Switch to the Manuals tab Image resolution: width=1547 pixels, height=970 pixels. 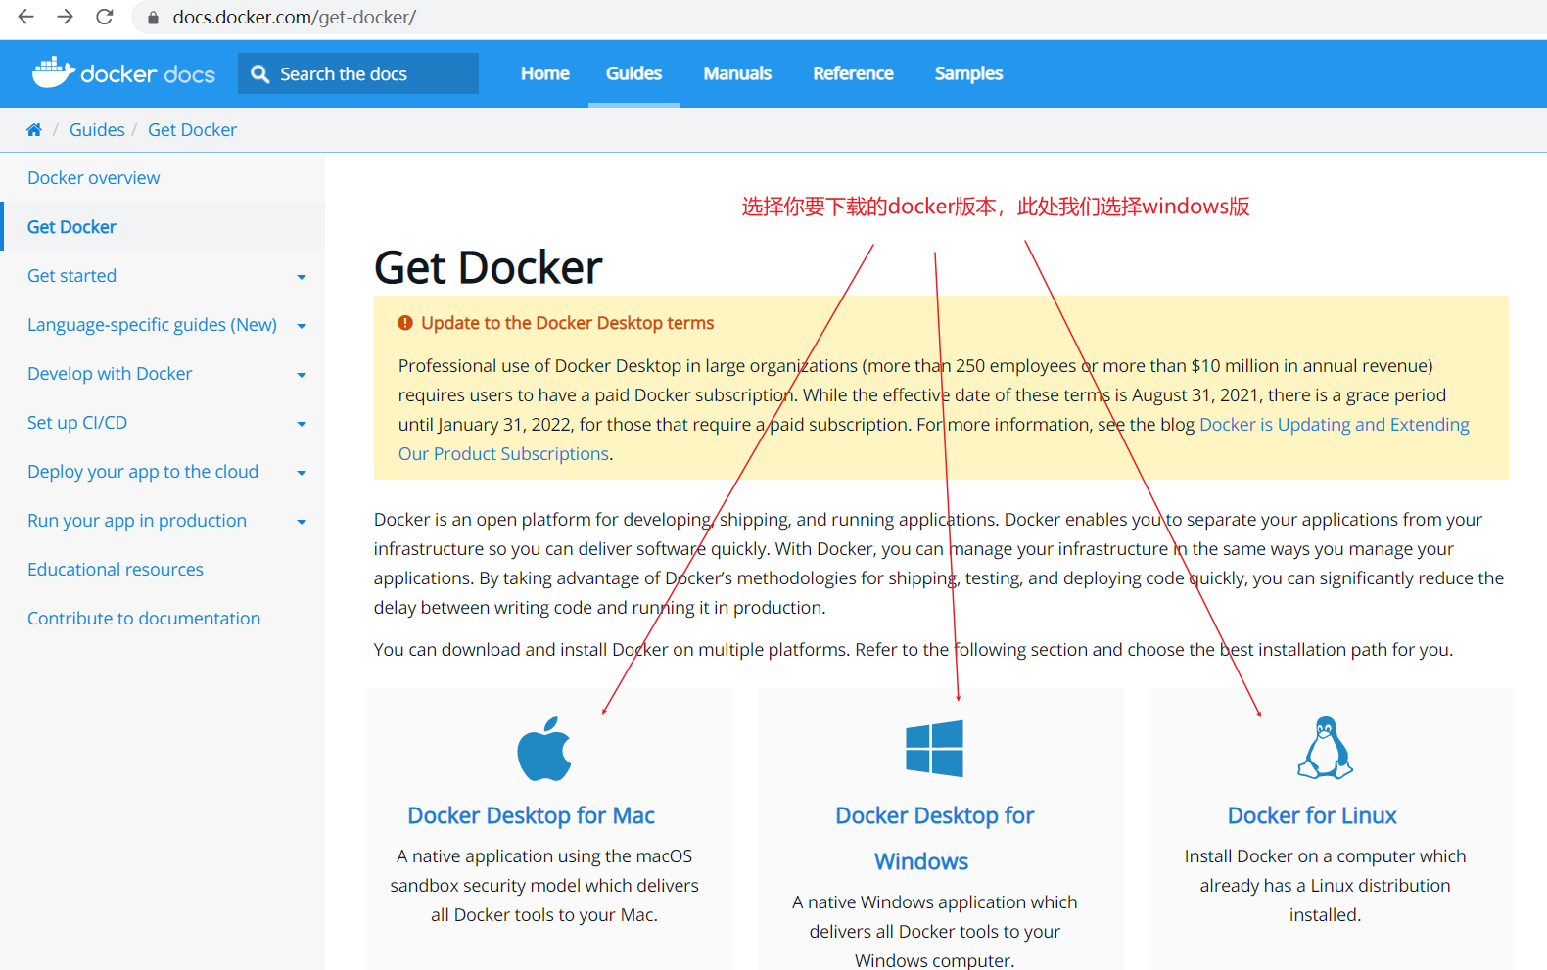[737, 73]
